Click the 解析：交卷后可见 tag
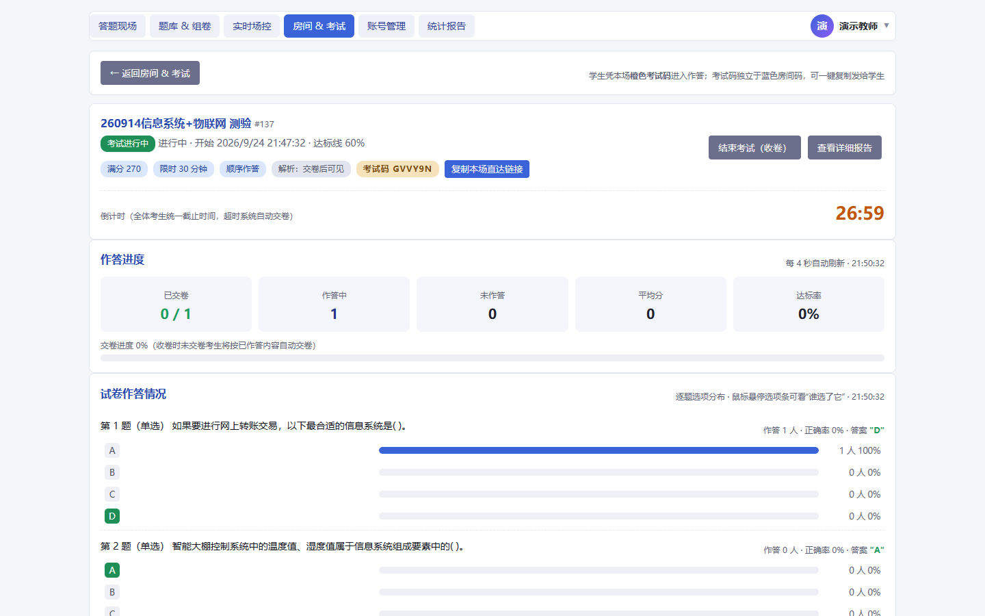 pos(311,169)
